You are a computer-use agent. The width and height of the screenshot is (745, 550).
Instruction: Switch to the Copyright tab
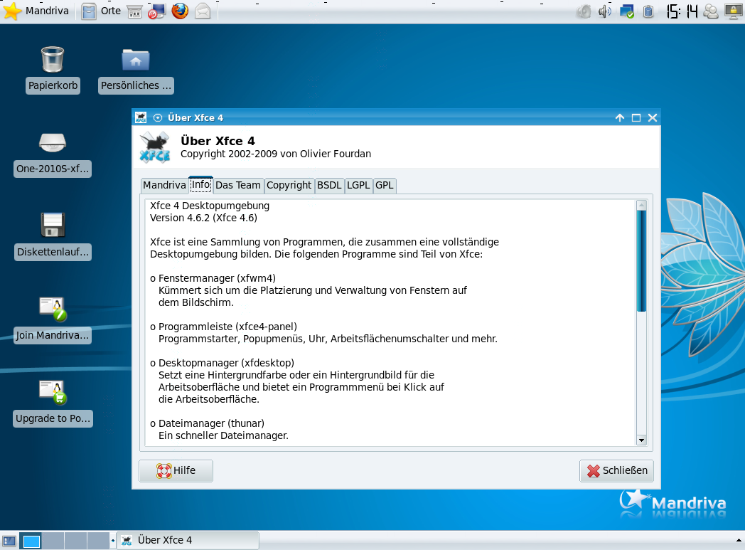289,185
